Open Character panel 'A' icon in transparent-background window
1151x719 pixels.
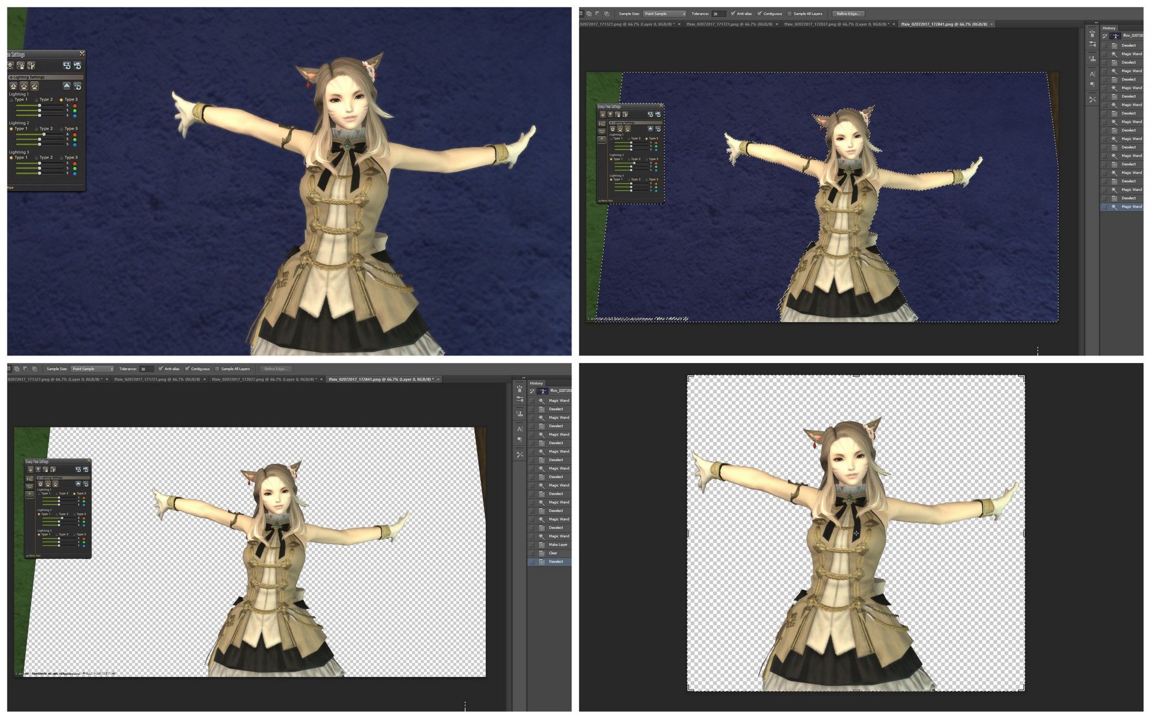[520, 429]
